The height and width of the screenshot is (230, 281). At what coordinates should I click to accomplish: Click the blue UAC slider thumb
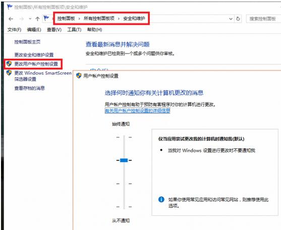pyautogui.click(x=124, y=160)
